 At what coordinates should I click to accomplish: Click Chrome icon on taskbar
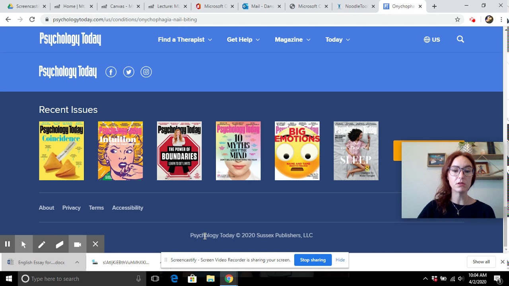pos(229,279)
